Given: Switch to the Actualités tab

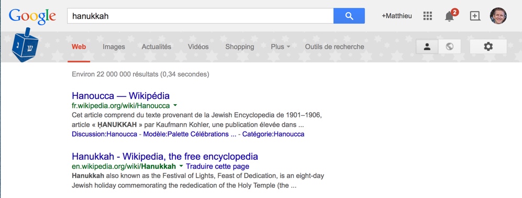Looking at the screenshot, I should pos(157,47).
